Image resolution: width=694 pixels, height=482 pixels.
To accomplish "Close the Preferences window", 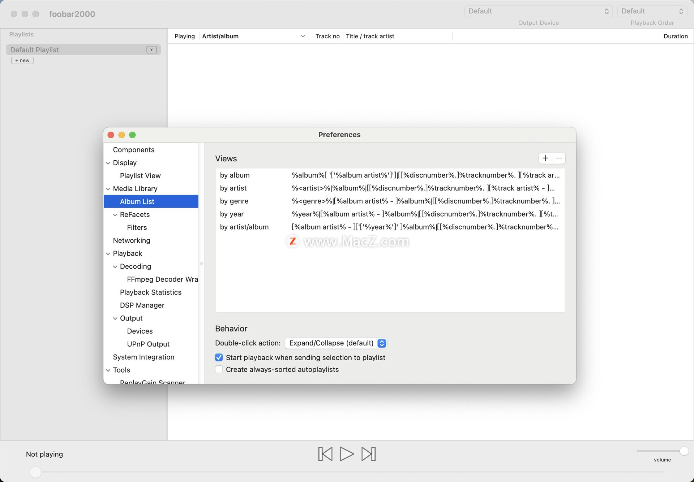I will [111, 135].
